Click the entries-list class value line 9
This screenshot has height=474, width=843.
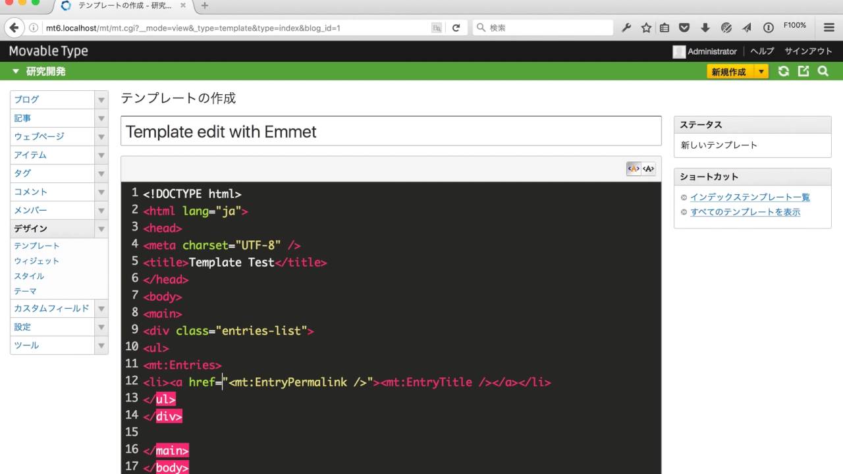pos(261,330)
